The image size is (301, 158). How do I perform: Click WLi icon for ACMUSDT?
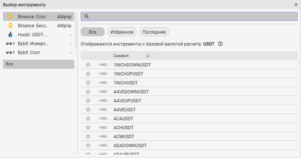click(x=103, y=136)
